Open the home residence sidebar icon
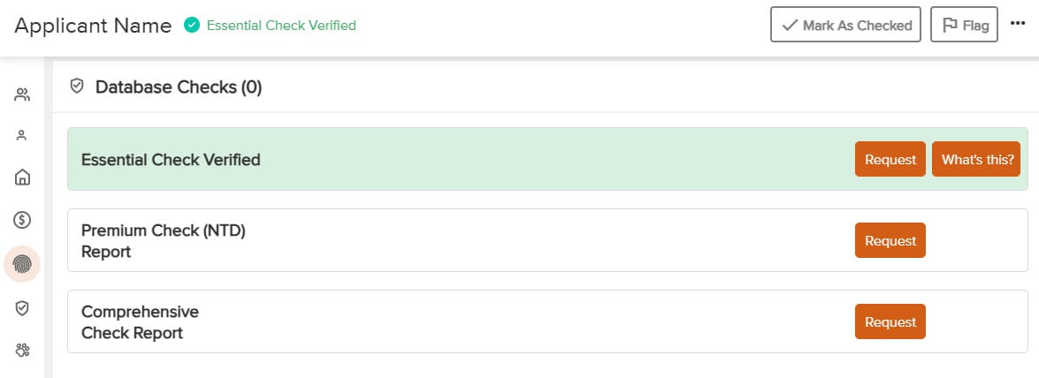This screenshot has height=378, width=1039. (x=22, y=177)
